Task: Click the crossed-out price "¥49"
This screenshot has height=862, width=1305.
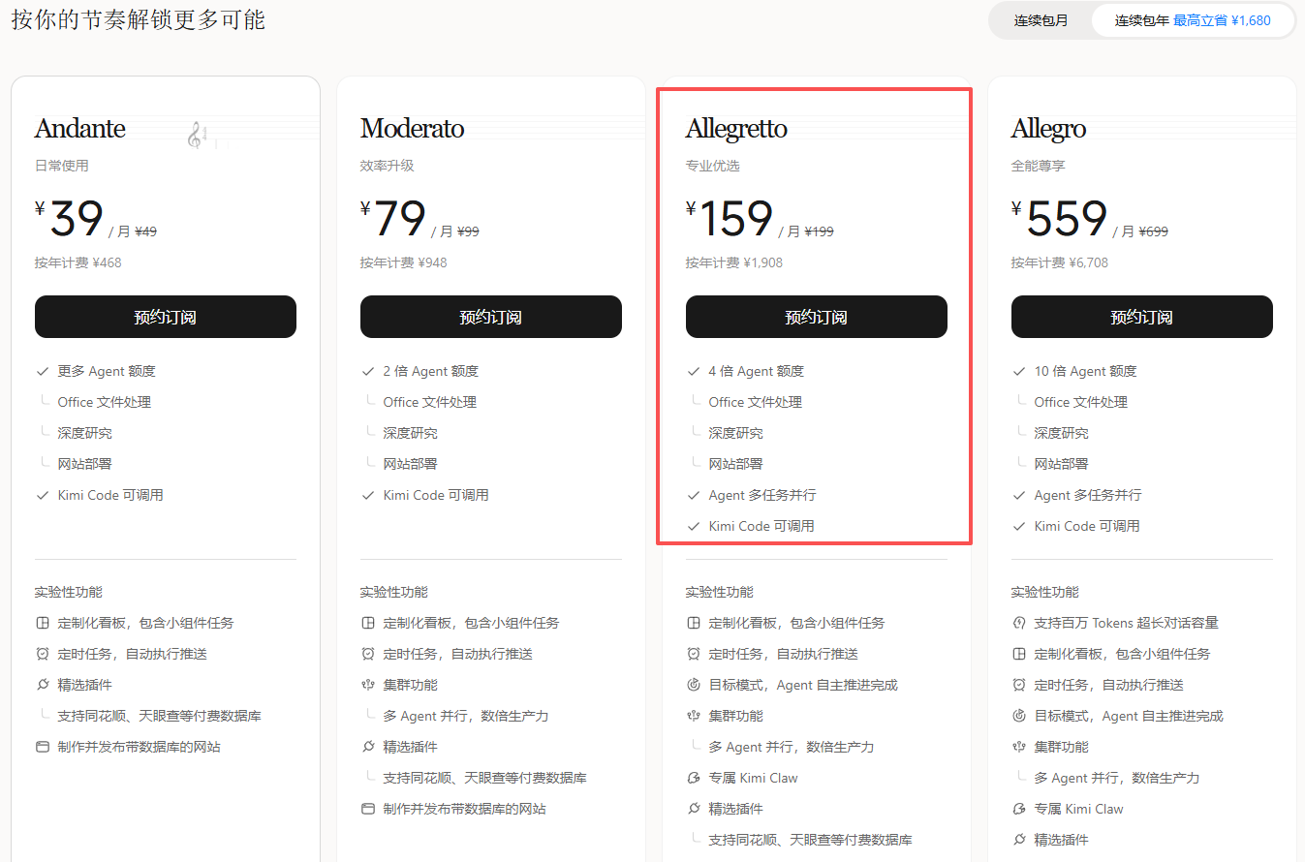Action: (145, 231)
